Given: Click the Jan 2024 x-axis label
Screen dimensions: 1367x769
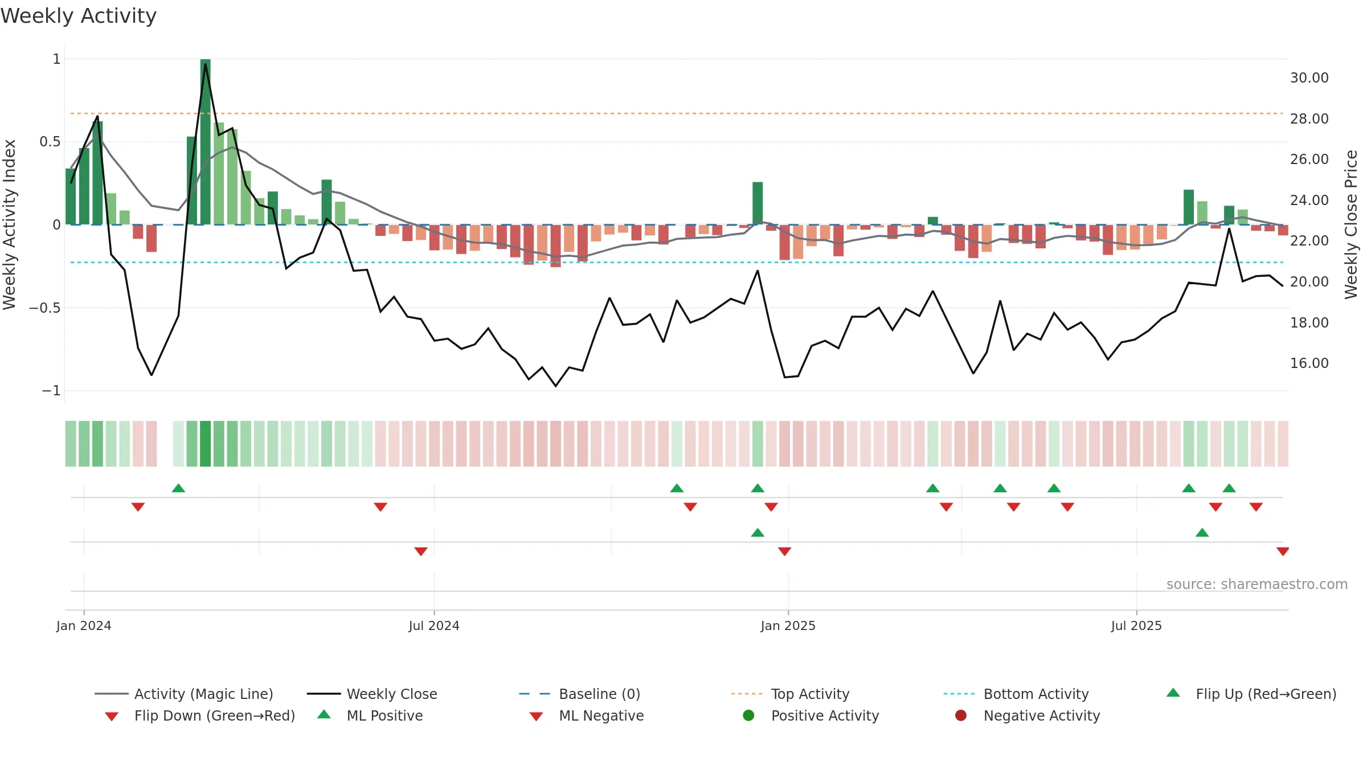Looking at the screenshot, I should (x=84, y=625).
